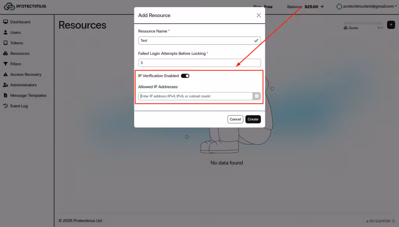Click the Resources cubes icon

click(x=5, y=53)
